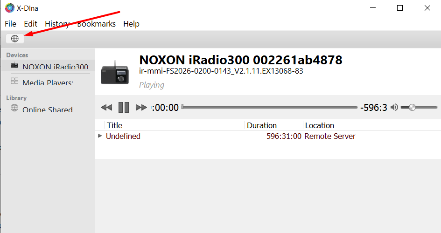
Task: Click the fast-forward button
Action: [x=141, y=107]
